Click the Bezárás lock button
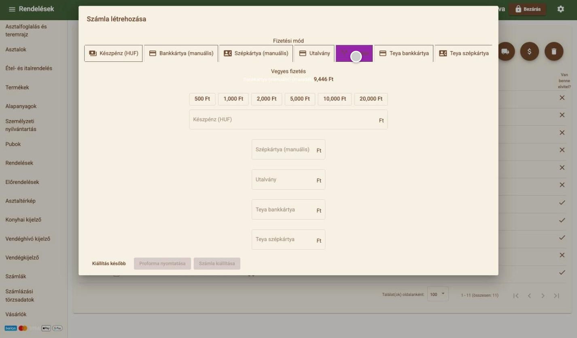This screenshot has width=577, height=338. point(528,9)
